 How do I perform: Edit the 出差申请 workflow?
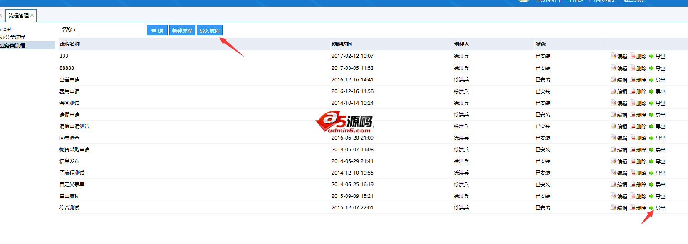point(619,80)
